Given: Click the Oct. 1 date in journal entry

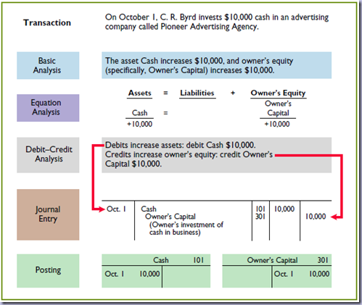Looking at the screenshot, I should (116, 209).
